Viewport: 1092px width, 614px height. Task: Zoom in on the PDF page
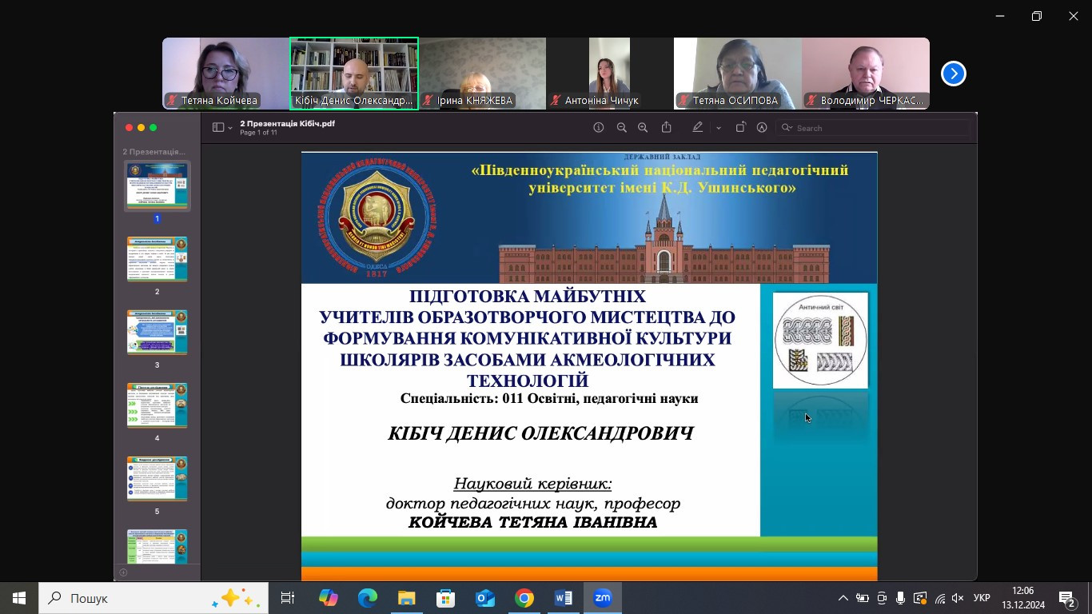[643, 128]
